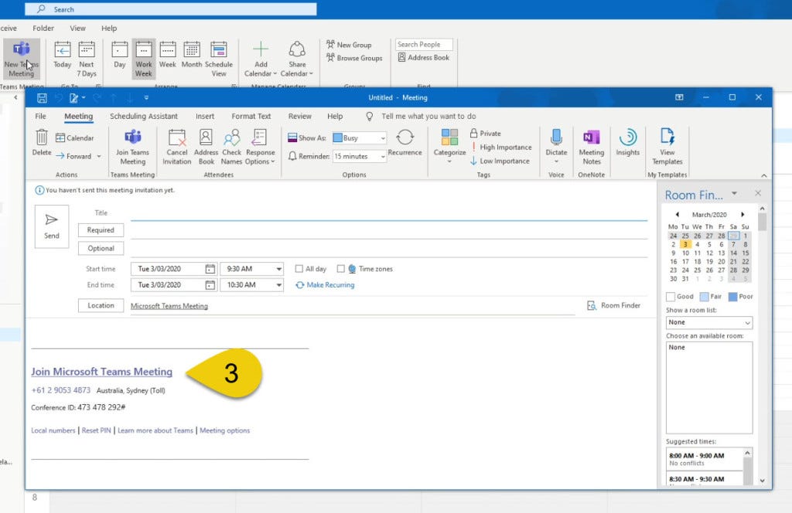Set High Importance tag

(x=500, y=148)
